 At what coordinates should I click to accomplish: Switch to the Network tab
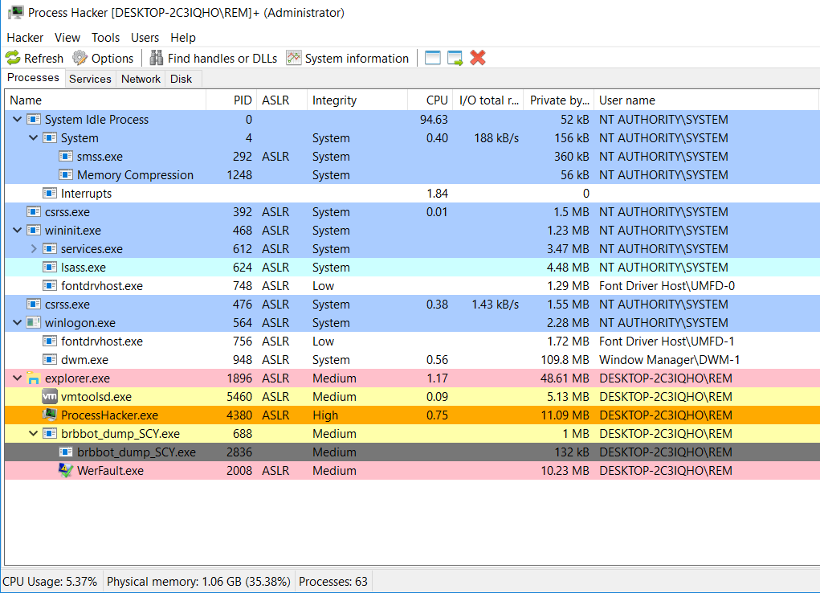141,79
